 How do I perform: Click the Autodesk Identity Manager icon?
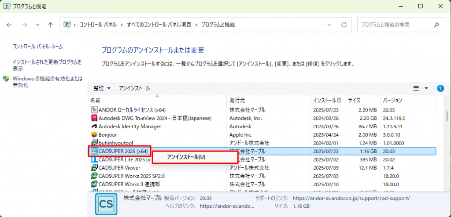94,127
